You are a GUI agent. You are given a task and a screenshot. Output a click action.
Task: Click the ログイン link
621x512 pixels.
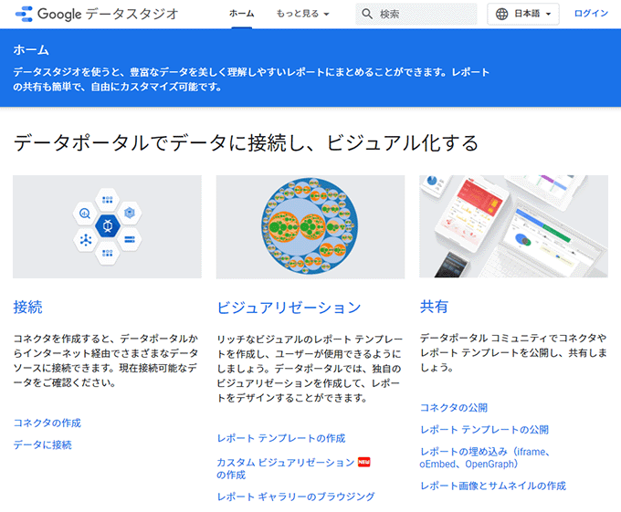[591, 14]
